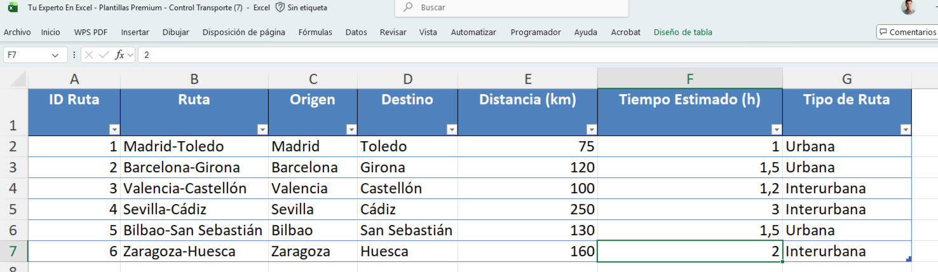Open the 'Archivo' menu
938x272 pixels.
pyautogui.click(x=17, y=32)
